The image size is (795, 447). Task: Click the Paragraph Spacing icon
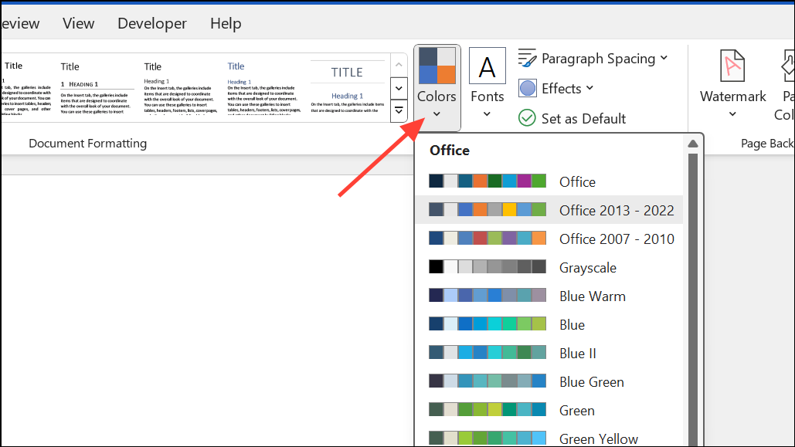(527, 58)
